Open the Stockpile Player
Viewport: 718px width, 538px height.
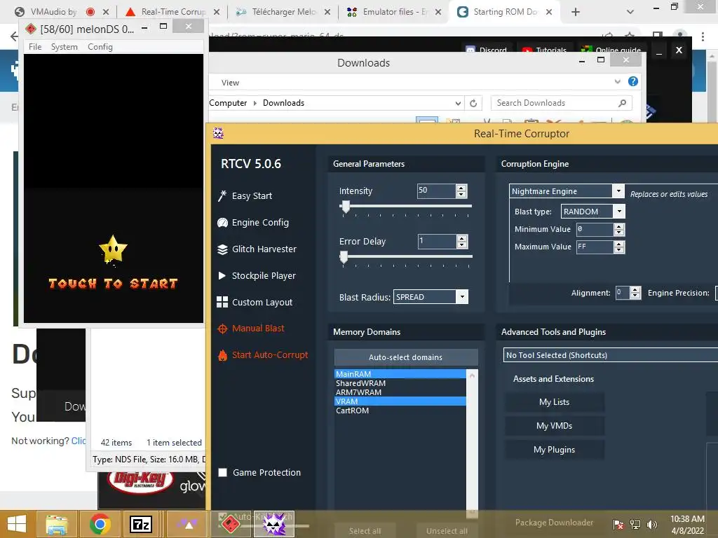coord(257,275)
